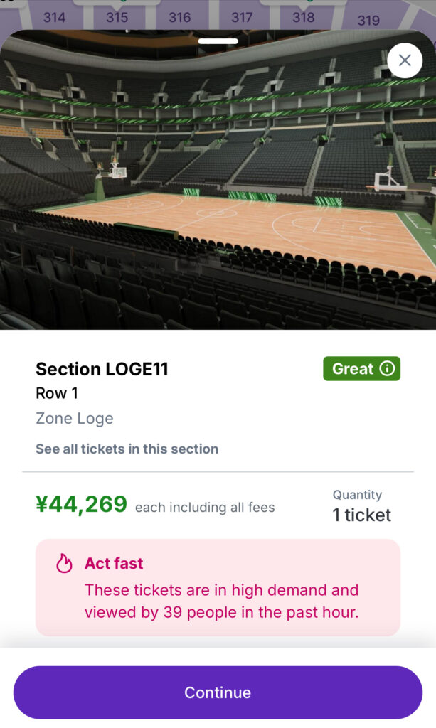Click the flame icon beside Act fast
Image resolution: width=436 pixels, height=728 pixels.
[65, 564]
